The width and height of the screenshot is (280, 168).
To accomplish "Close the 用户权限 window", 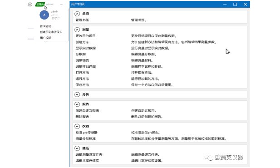I will tap(245, 4).
